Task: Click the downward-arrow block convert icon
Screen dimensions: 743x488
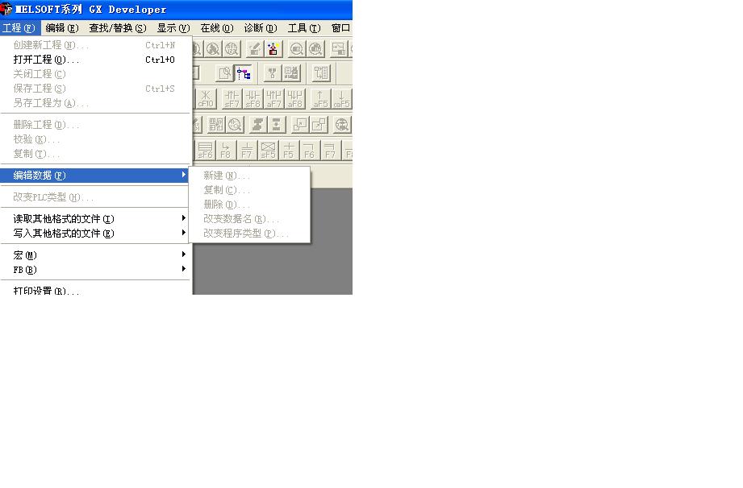Action: pyautogui.click(x=276, y=124)
